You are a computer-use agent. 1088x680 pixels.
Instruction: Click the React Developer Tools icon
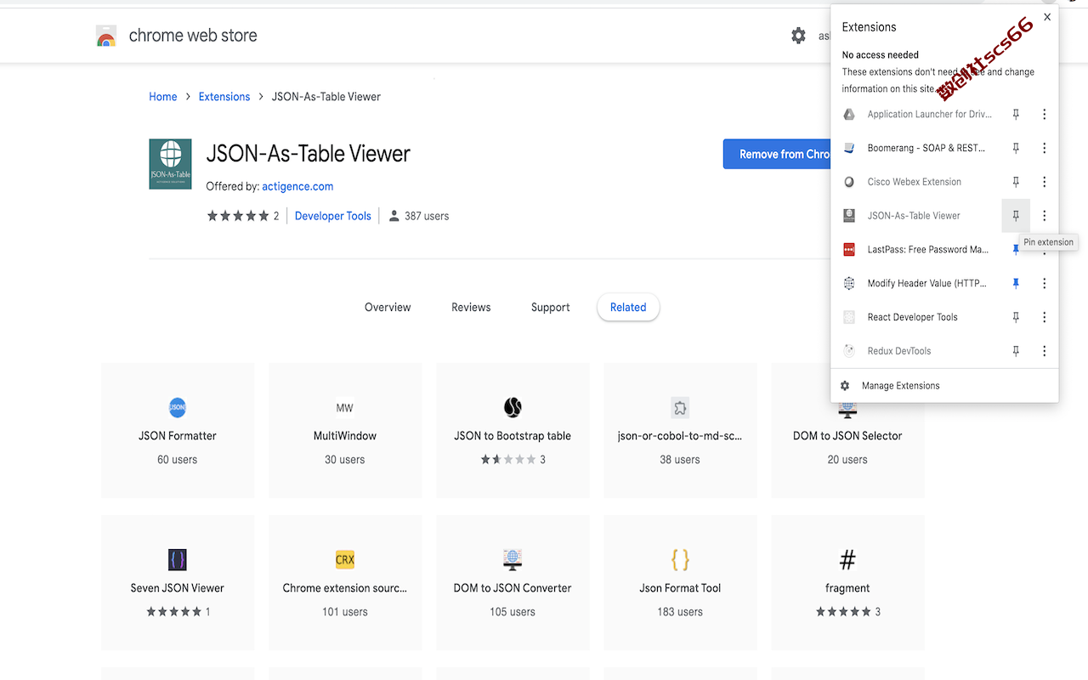coord(848,317)
